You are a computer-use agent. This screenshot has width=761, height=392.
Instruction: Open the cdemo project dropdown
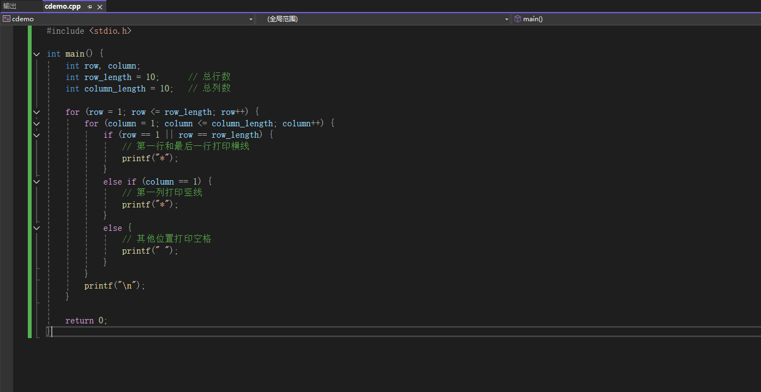click(128, 19)
